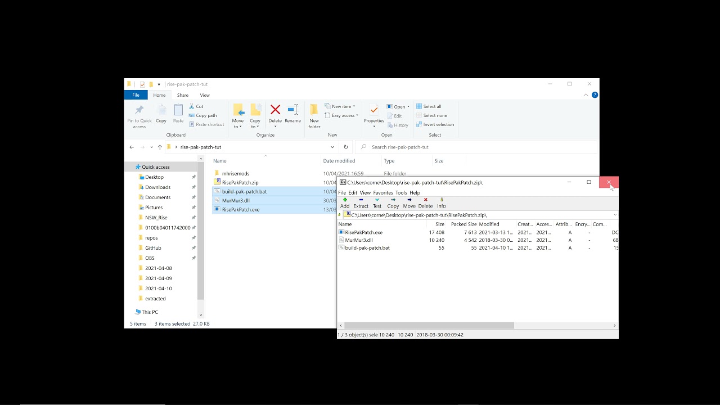Open the 7-Zip address bar dropdown
This screenshot has height=405, width=720.
(614, 214)
